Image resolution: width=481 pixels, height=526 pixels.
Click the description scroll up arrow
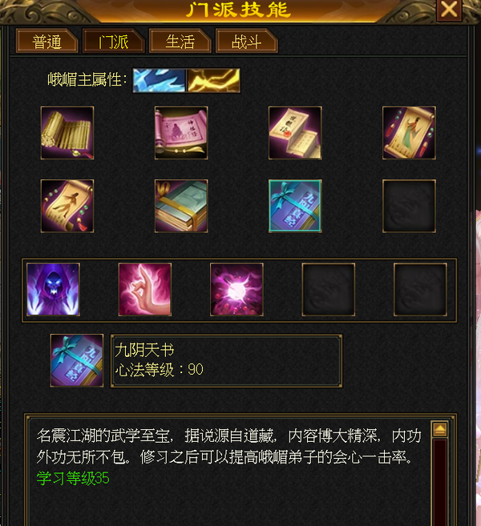click(439, 429)
